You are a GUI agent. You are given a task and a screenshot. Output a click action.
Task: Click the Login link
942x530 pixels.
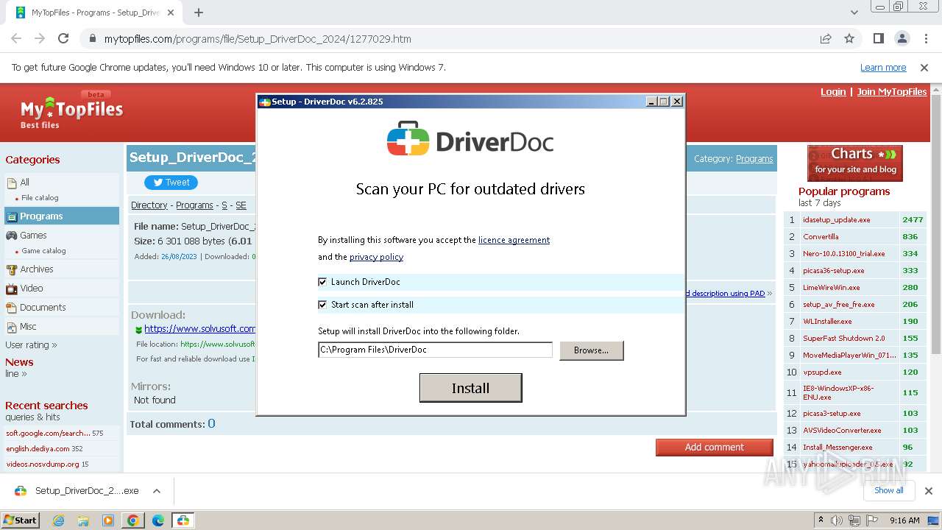(833, 92)
